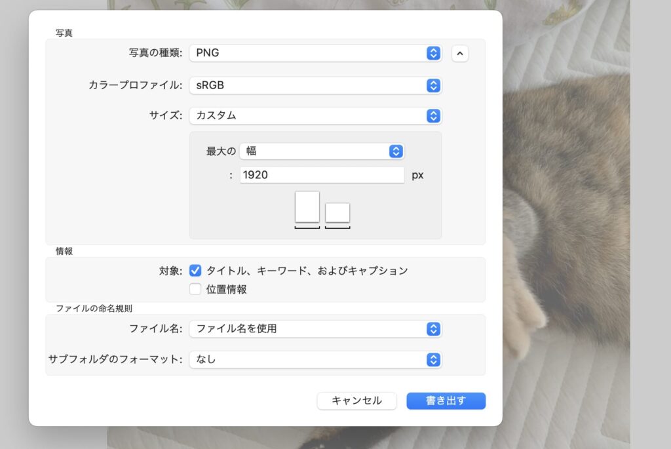
Task: Enable the 位置情報 checkbox
Action: [x=195, y=289]
